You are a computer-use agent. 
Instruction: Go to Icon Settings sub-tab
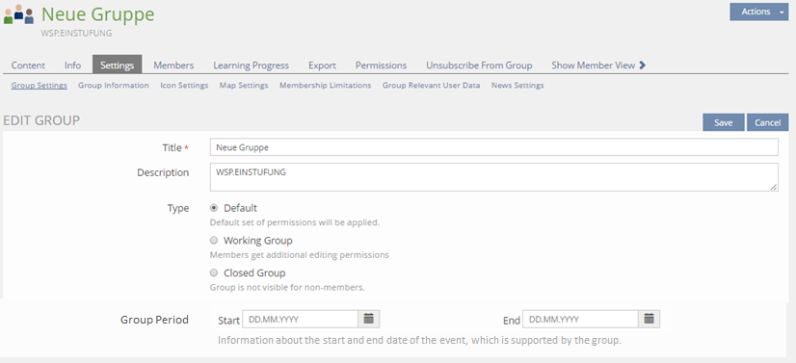pos(184,85)
